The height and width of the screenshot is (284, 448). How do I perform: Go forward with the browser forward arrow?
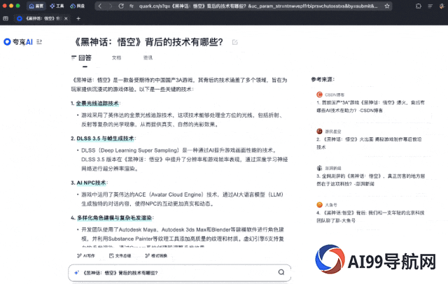click(x=111, y=6)
